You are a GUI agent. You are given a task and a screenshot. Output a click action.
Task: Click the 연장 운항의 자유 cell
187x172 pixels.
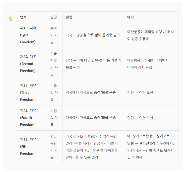pos(54,147)
